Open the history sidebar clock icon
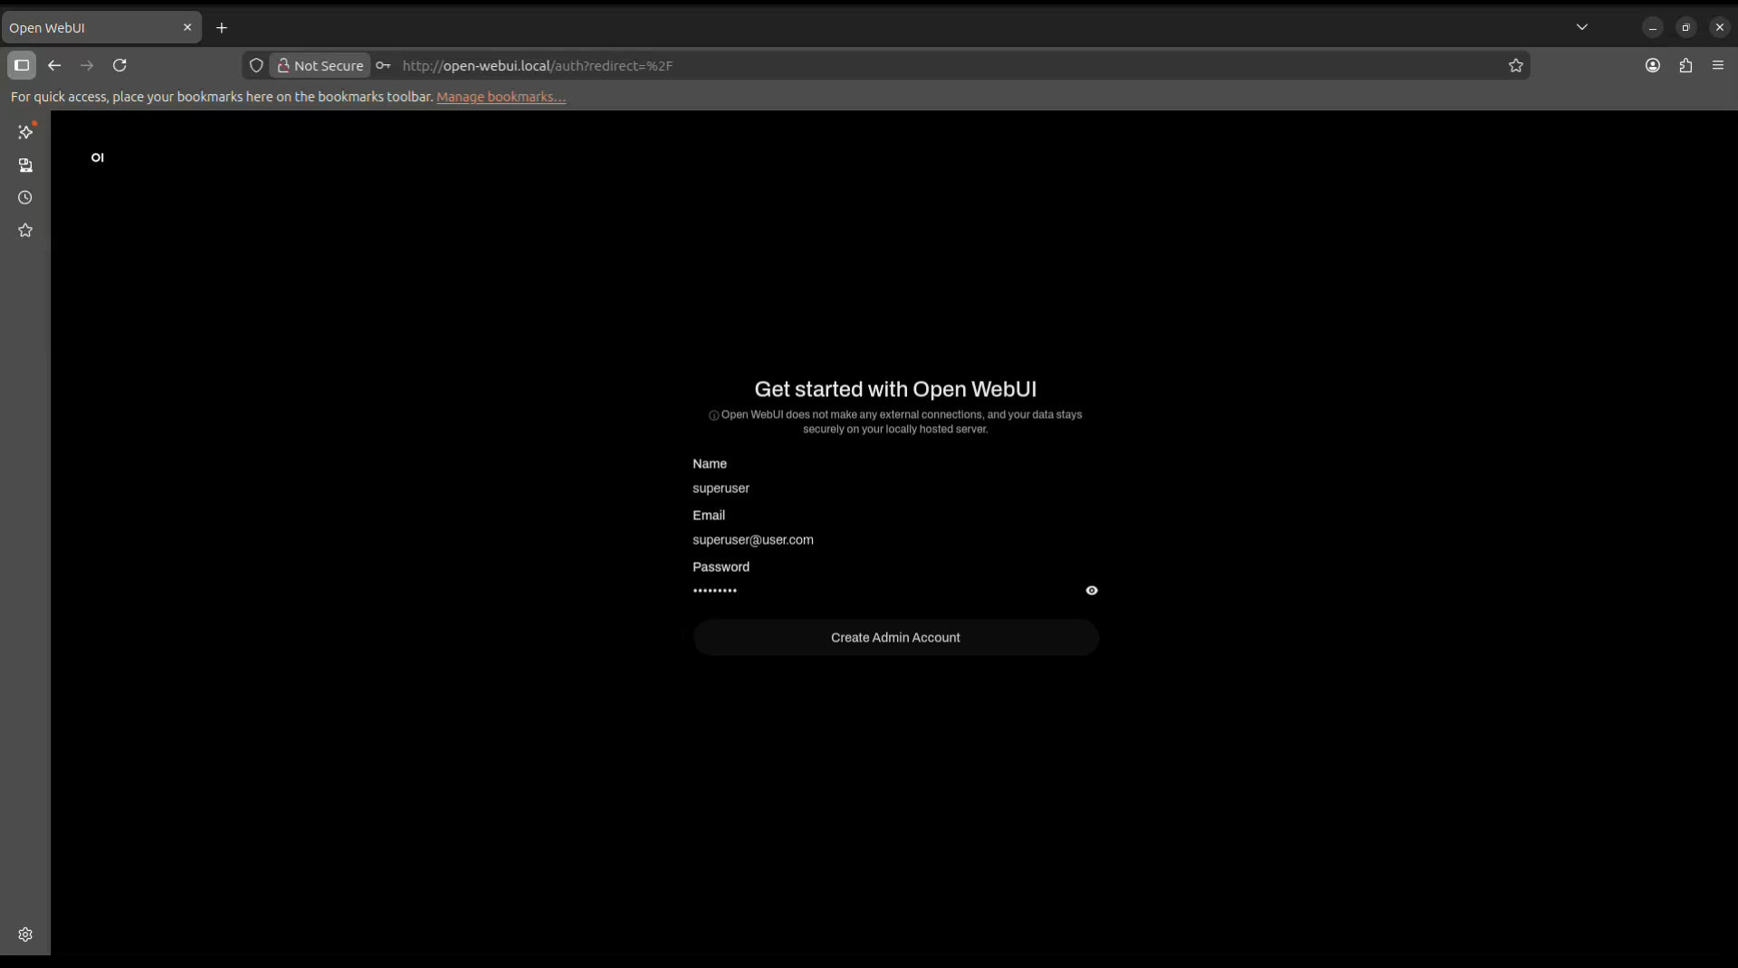This screenshot has width=1738, height=968. click(25, 198)
